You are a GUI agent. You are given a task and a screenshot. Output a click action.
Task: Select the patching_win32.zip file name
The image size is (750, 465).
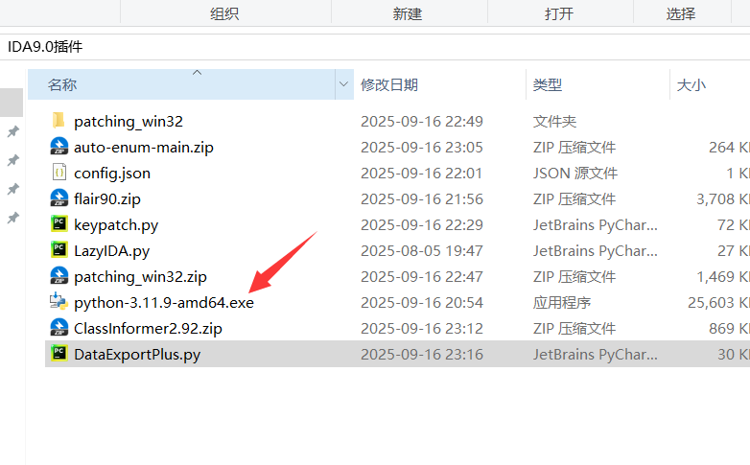(140, 276)
